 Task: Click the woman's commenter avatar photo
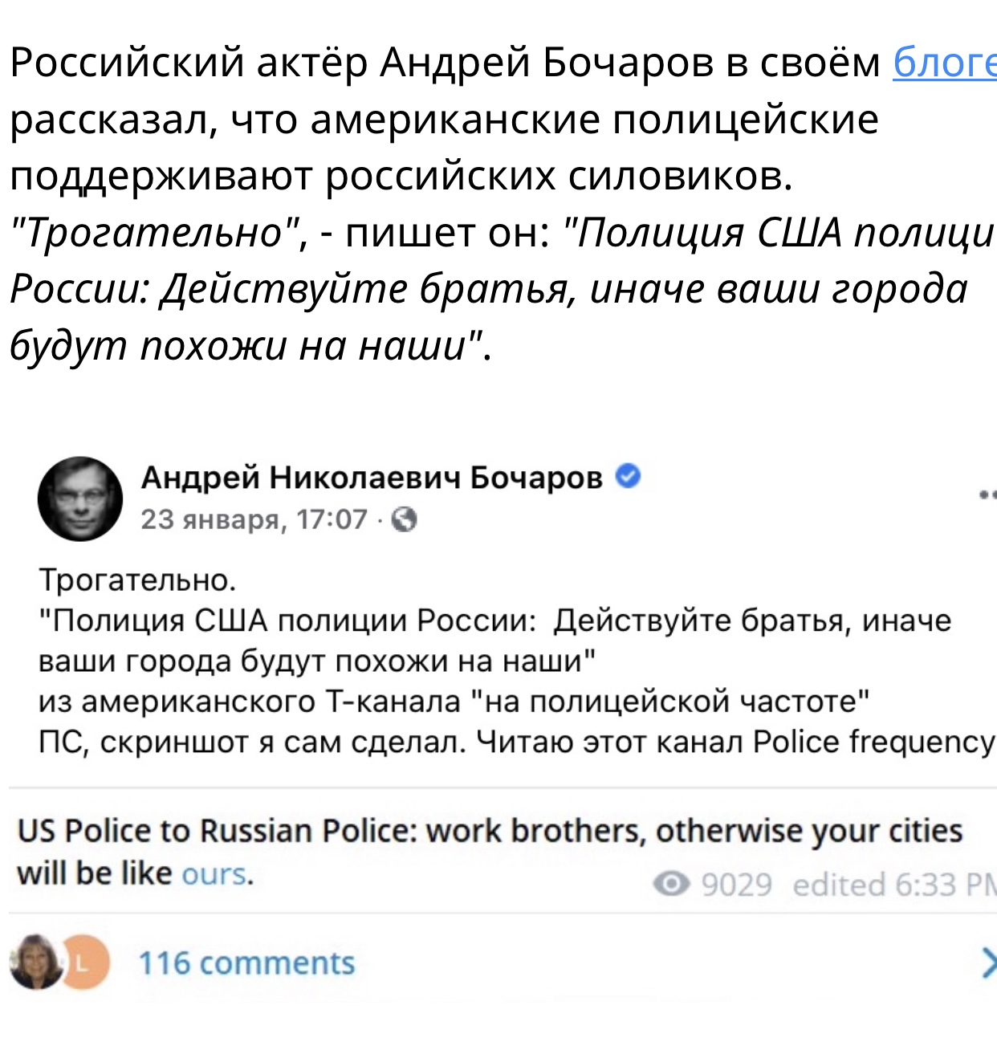pyautogui.click(x=35, y=961)
